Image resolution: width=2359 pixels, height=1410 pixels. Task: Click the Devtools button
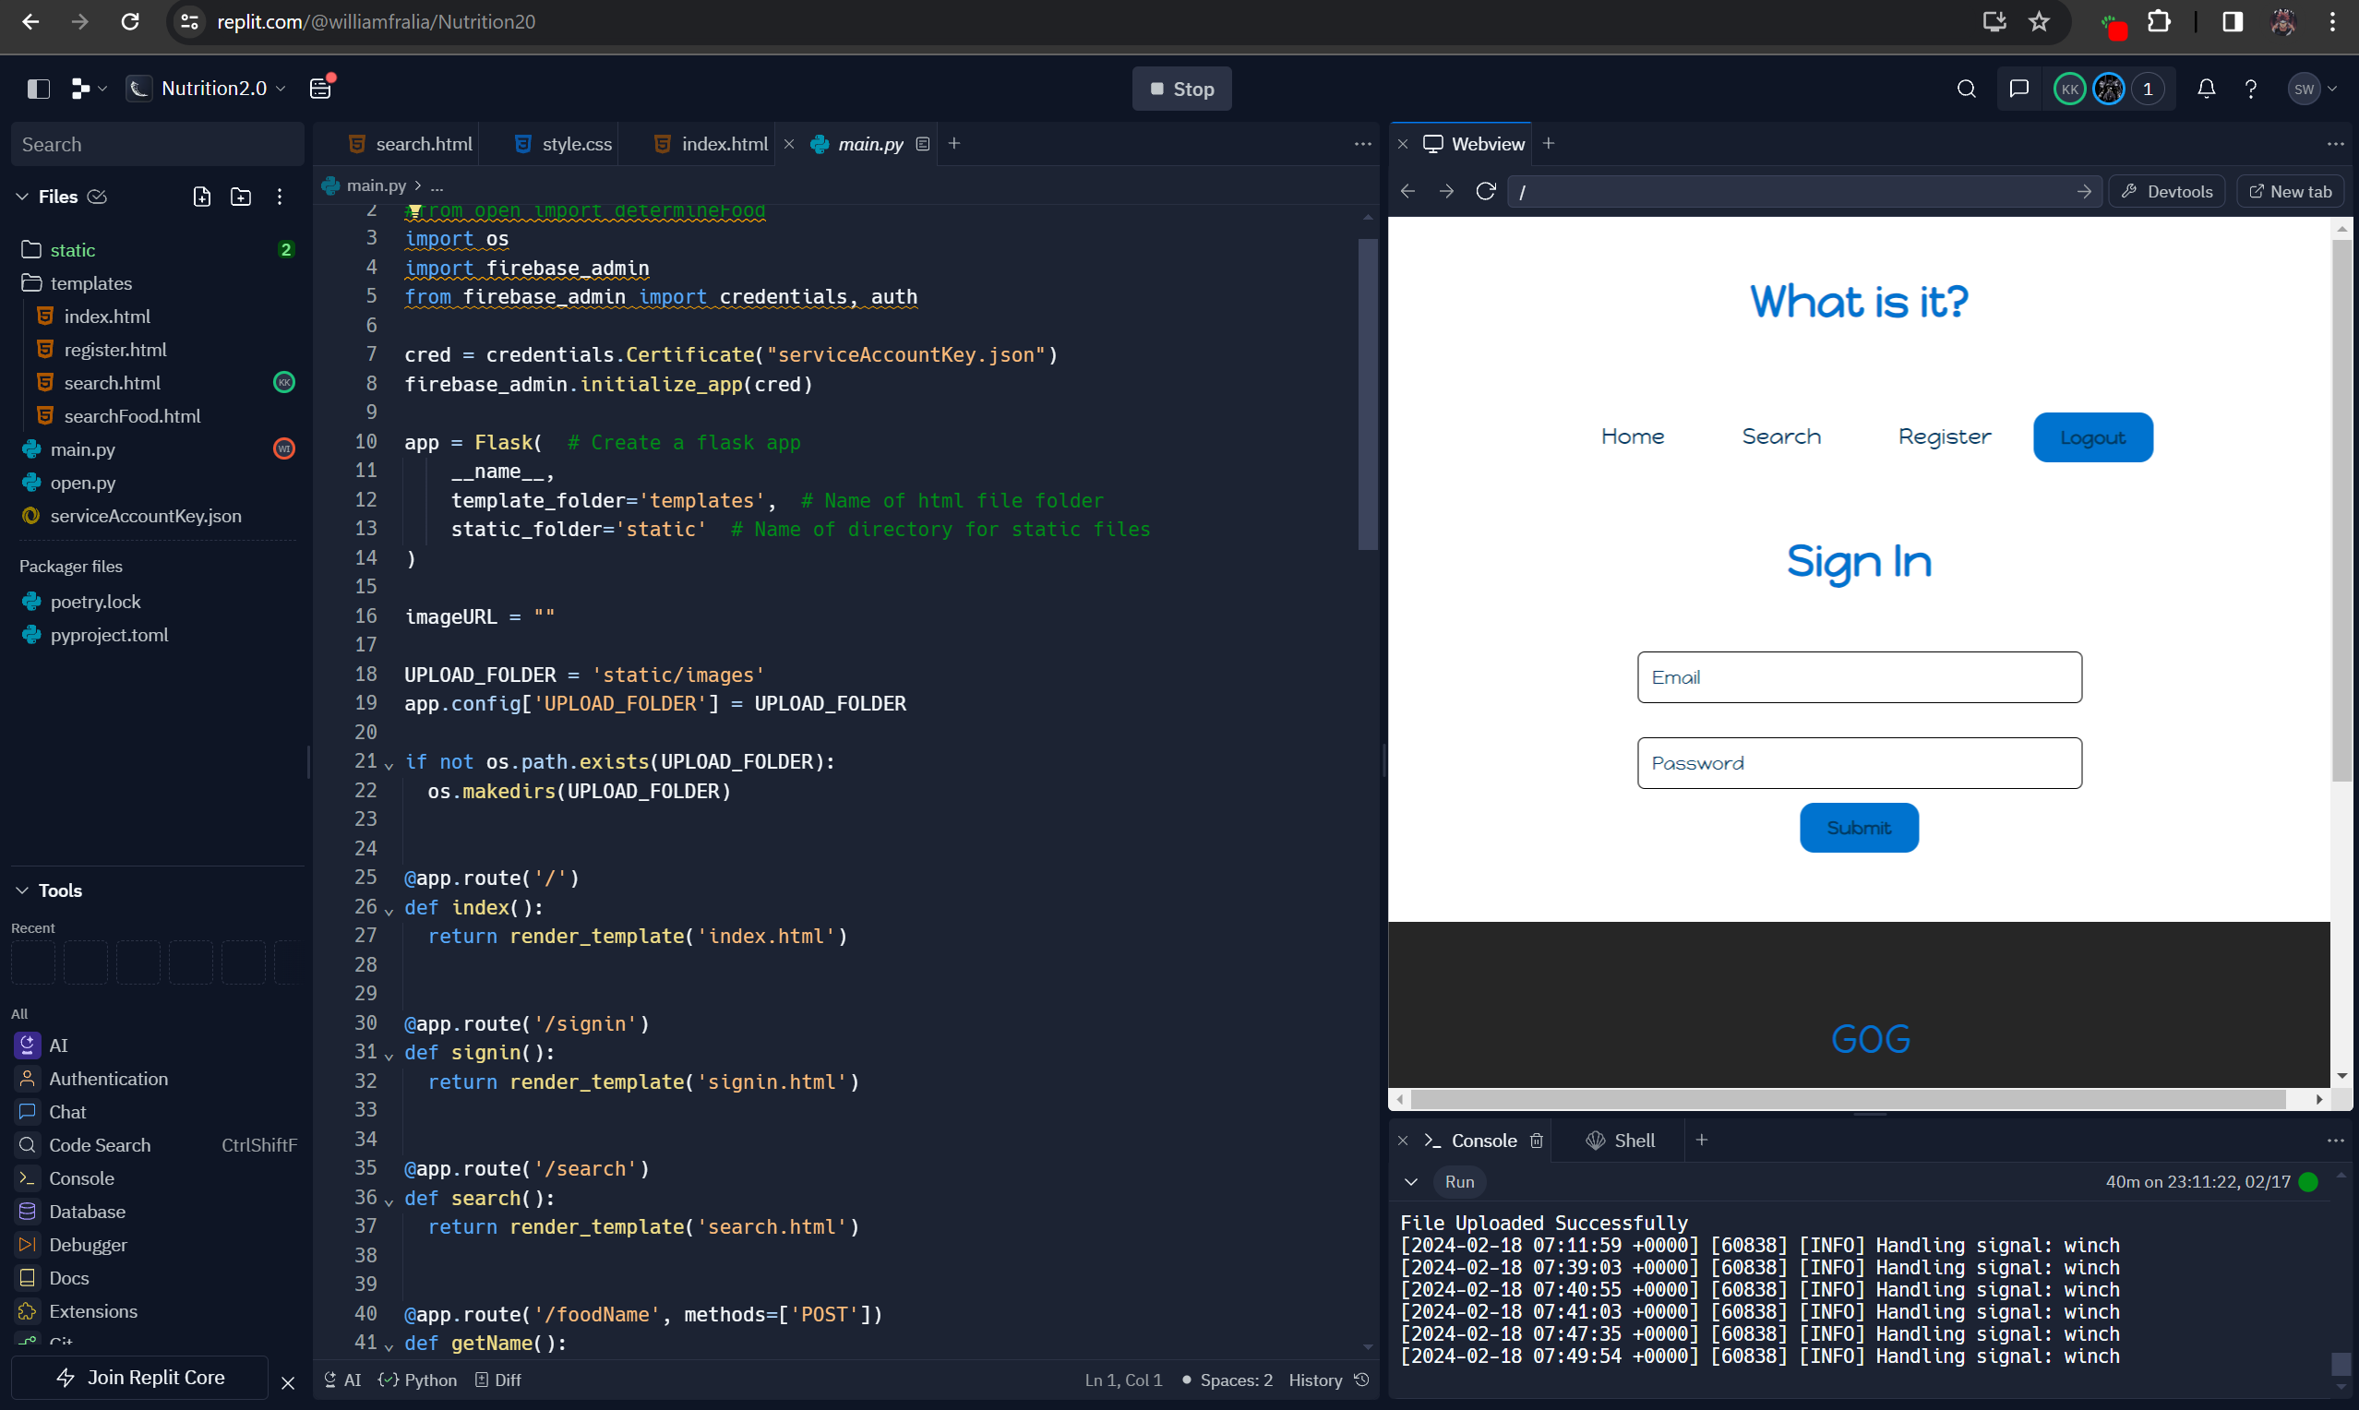2166,191
